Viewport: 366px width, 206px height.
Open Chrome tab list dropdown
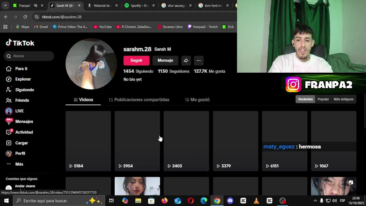(x=5, y=5)
